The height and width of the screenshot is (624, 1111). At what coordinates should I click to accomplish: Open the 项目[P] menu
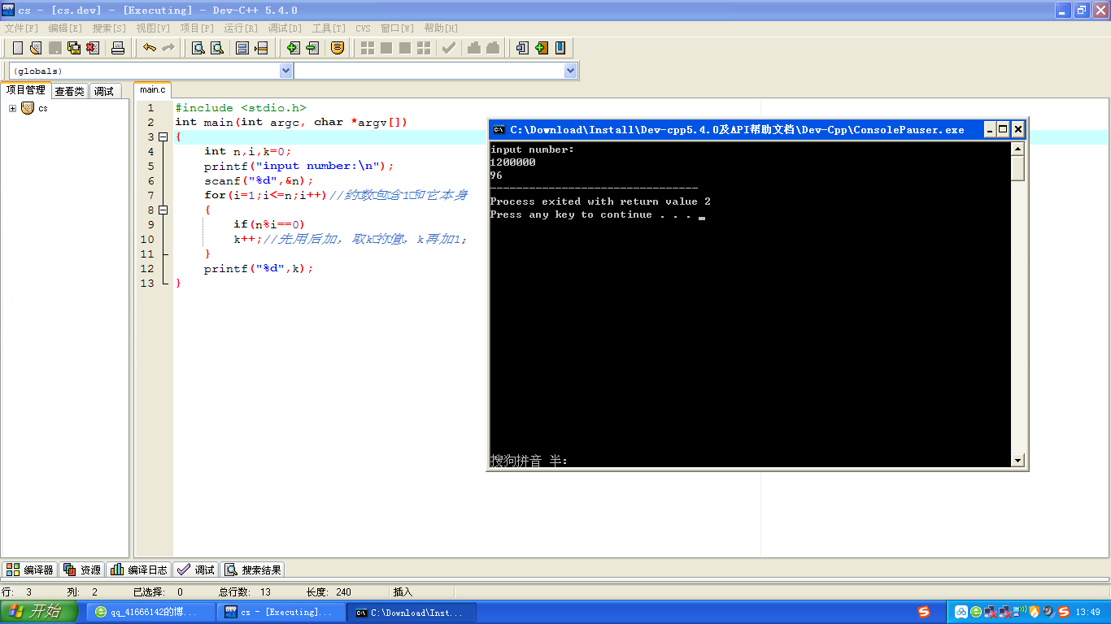[197, 28]
